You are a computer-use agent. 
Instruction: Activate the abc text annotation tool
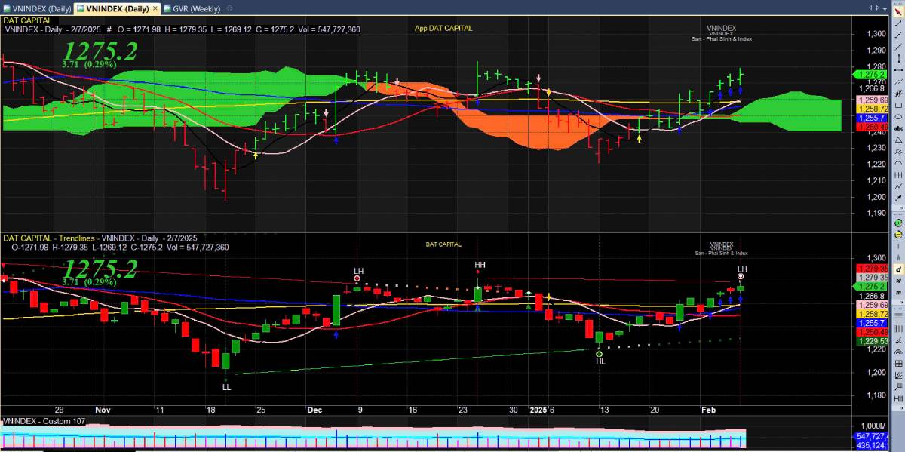coord(898,128)
